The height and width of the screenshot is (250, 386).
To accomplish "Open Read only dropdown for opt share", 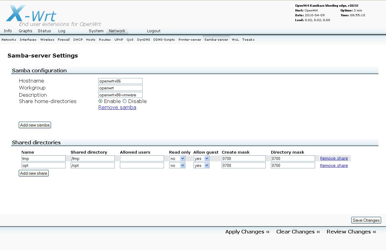I will [177, 165].
